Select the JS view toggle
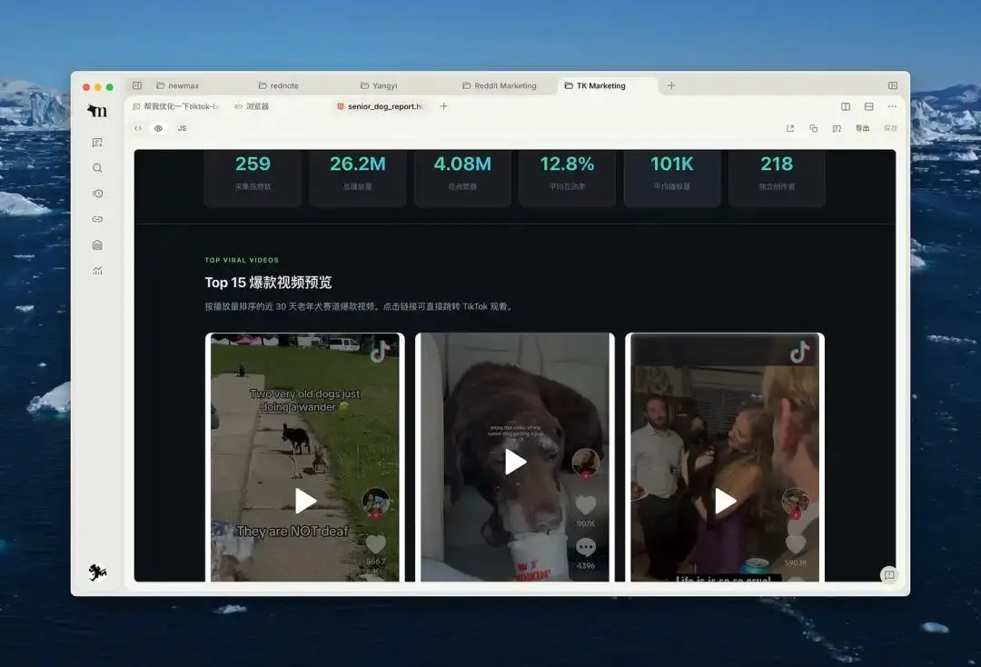 pos(182,128)
